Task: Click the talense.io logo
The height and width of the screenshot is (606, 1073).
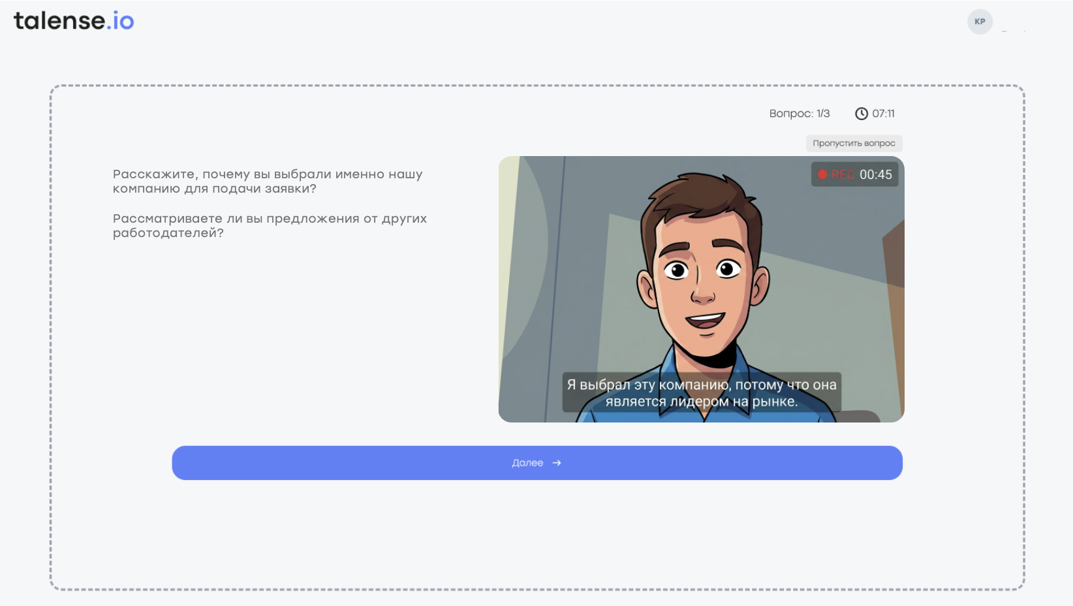Action: point(73,21)
